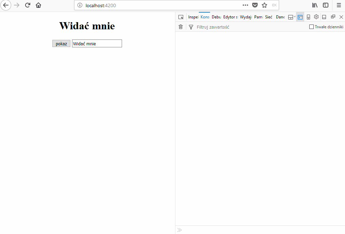Expand the frame selector dropdown in DevTools
Viewport: 345px width, 234px height.
292,17
